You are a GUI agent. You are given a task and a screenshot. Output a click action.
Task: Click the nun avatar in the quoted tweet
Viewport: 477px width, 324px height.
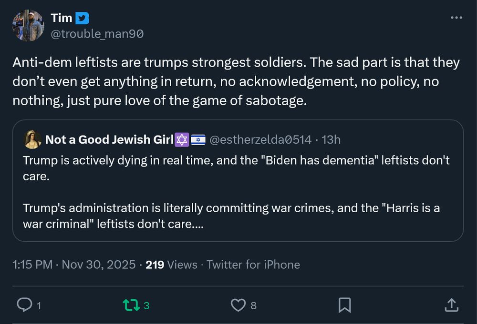point(31,139)
